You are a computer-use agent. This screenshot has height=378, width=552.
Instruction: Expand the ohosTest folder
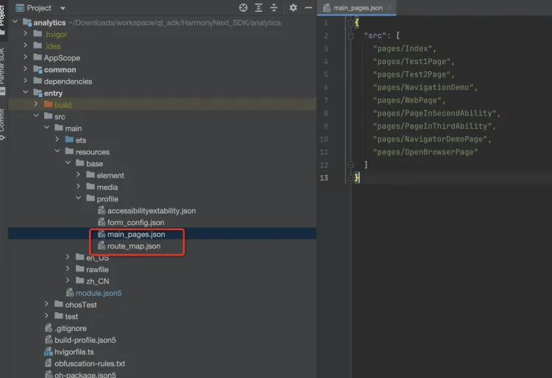[x=48, y=305]
